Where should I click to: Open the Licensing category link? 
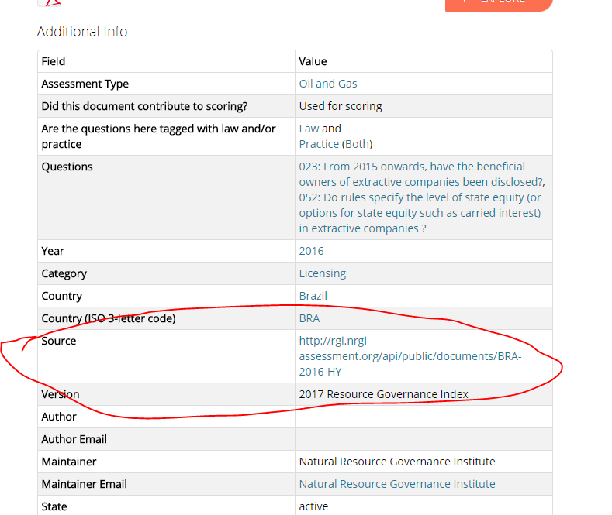[x=323, y=273]
